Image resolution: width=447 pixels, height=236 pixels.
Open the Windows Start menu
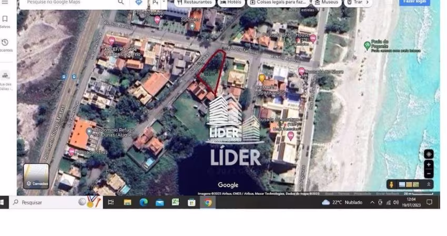[2, 202]
